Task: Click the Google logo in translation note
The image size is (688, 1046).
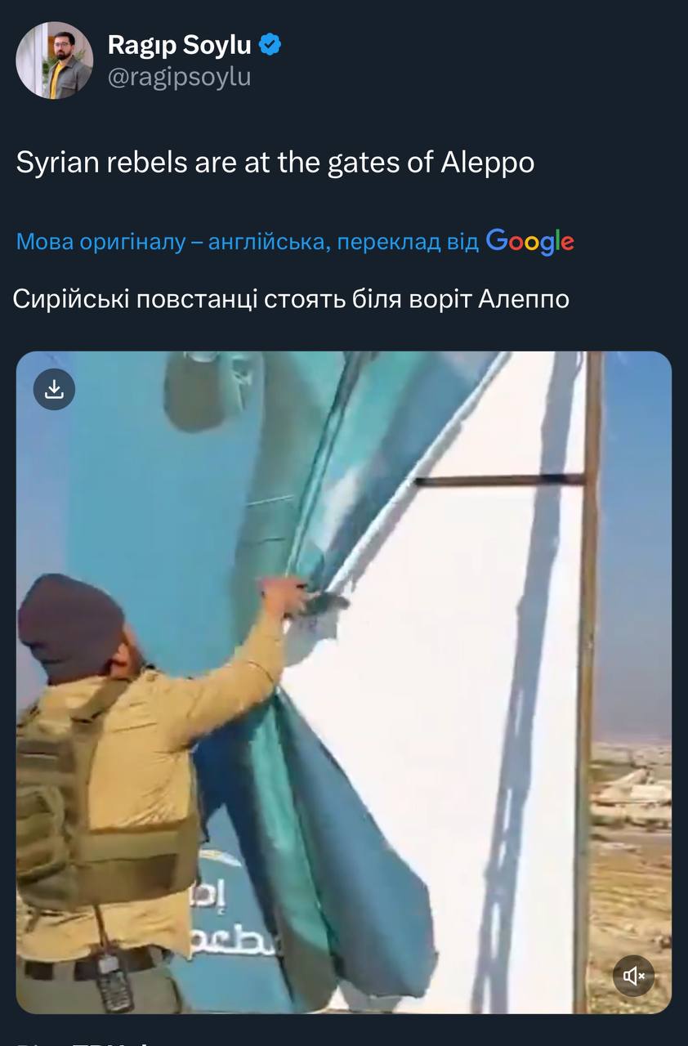Action: [x=529, y=242]
